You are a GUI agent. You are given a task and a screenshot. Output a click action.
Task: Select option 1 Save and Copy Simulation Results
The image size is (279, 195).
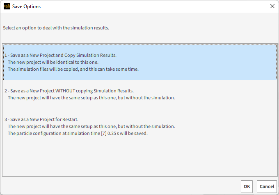[140, 62]
